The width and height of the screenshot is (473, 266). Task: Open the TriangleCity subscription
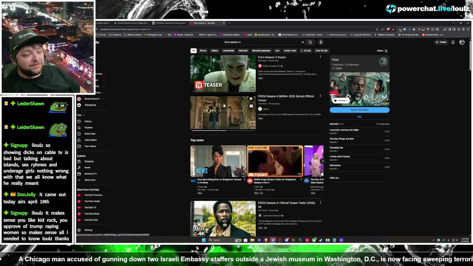pyautogui.click(x=90, y=105)
